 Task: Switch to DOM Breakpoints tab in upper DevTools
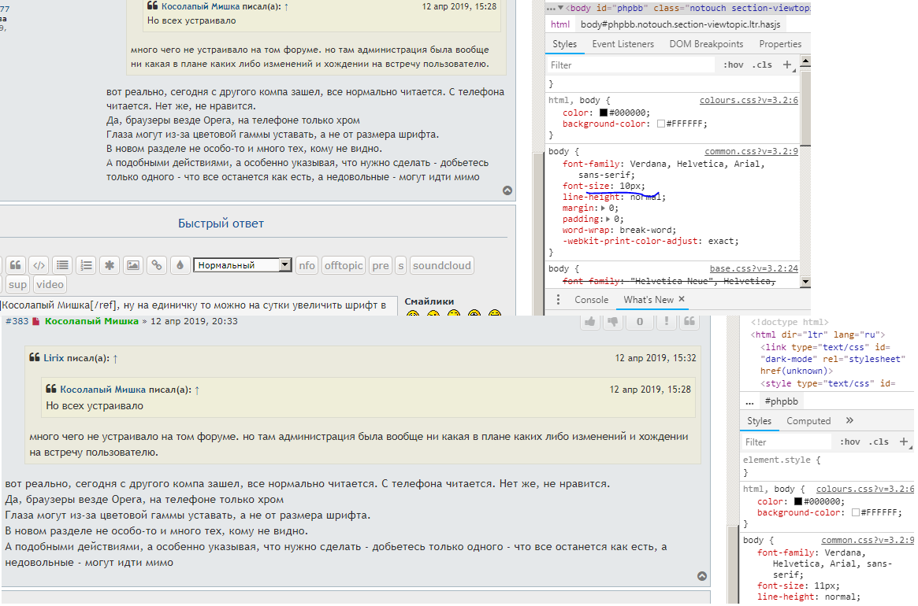coord(706,44)
